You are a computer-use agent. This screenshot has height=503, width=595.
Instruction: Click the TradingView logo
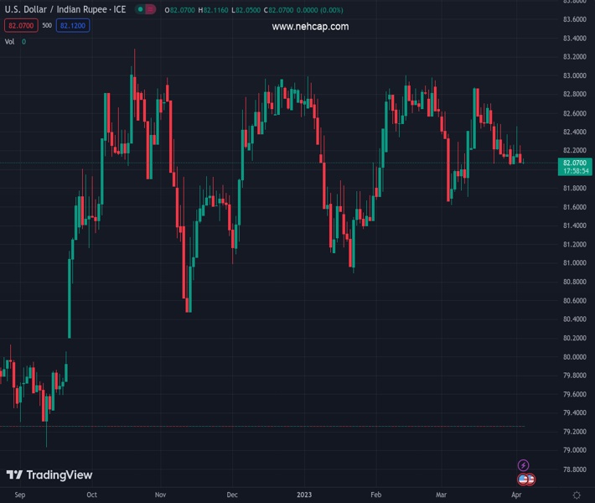click(49, 475)
